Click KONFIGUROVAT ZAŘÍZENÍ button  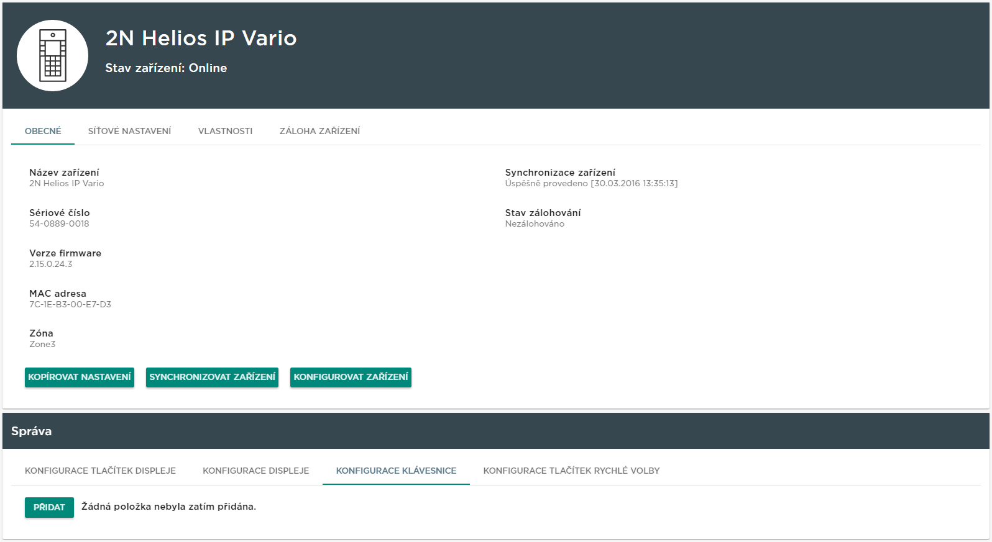tap(351, 377)
